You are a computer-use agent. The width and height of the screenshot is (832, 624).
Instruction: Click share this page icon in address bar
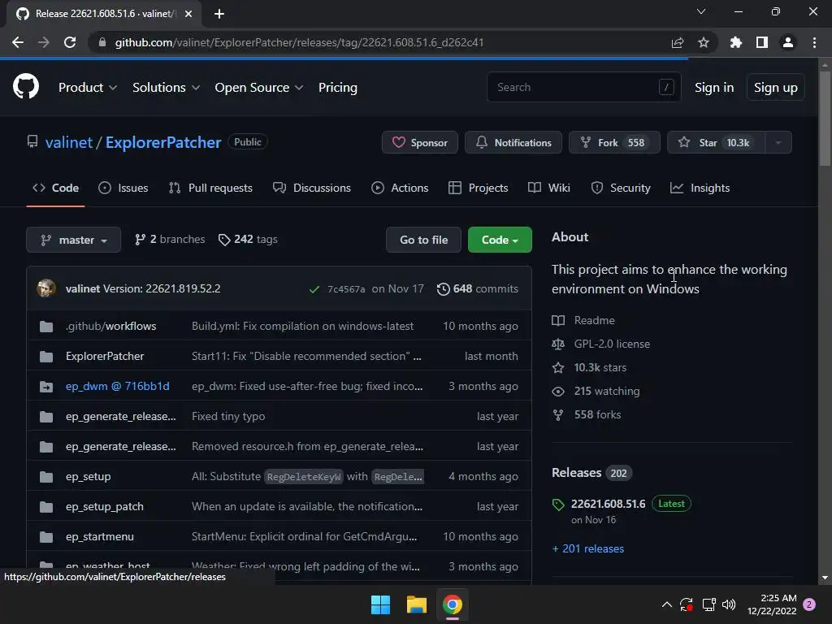click(678, 42)
